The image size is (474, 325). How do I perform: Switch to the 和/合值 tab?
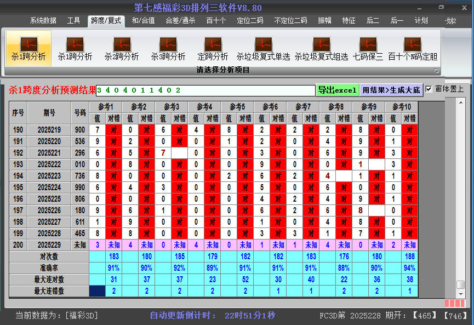coord(143,21)
